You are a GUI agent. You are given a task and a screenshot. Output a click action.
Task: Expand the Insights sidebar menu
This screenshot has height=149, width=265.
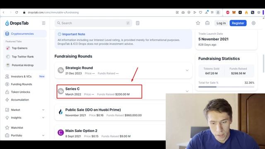coord(43,118)
